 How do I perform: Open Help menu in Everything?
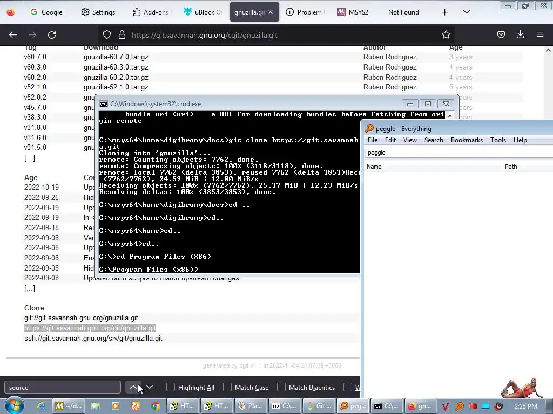point(520,140)
